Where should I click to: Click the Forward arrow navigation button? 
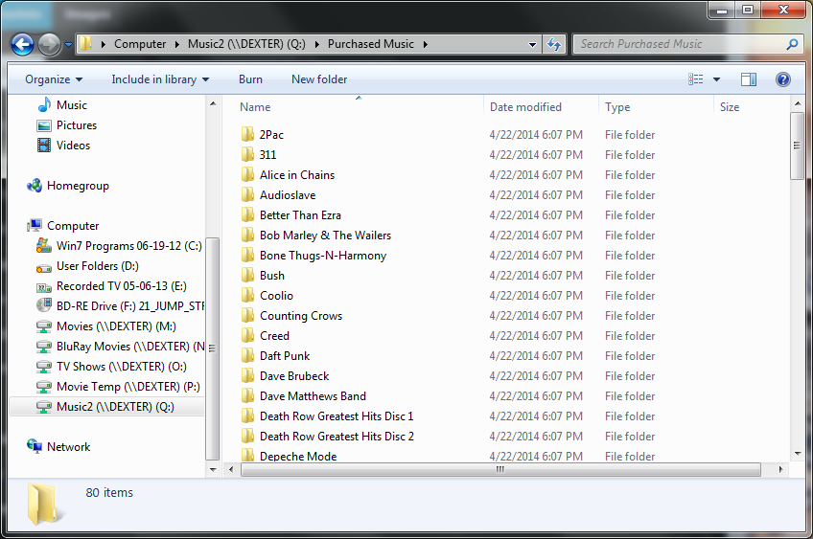[50, 45]
